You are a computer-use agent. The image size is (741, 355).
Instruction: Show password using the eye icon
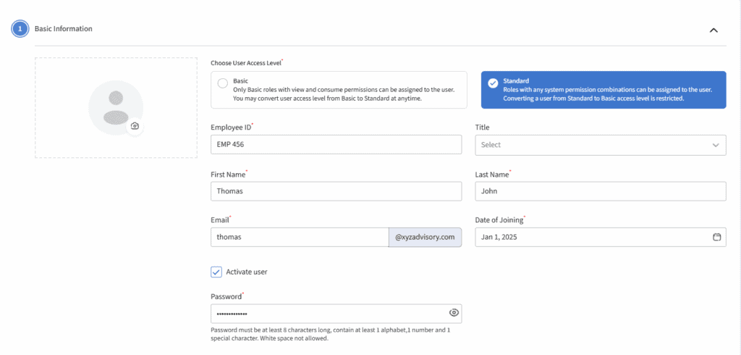[x=454, y=313]
